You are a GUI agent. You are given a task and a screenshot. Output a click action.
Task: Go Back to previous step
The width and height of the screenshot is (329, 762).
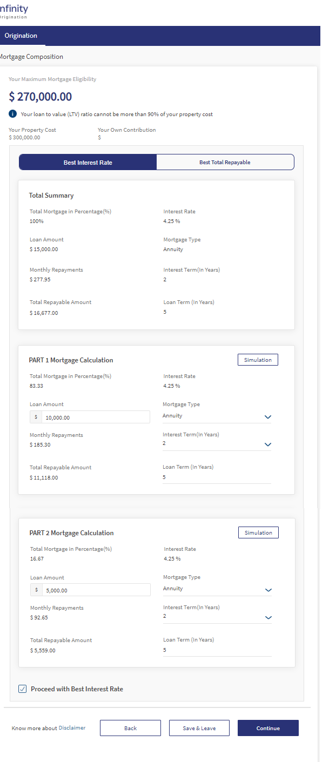click(x=130, y=728)
